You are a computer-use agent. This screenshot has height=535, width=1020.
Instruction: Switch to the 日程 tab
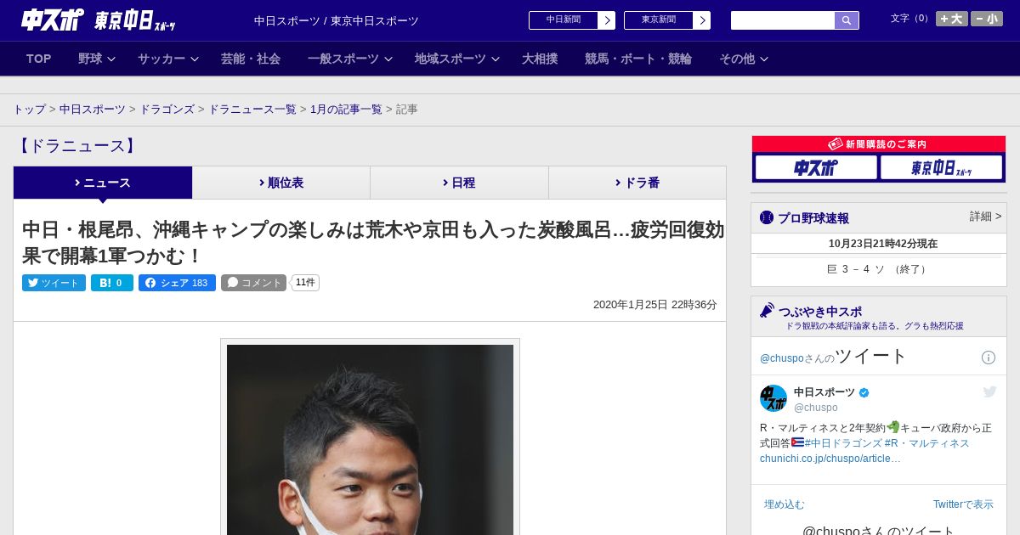pos(459,183)
